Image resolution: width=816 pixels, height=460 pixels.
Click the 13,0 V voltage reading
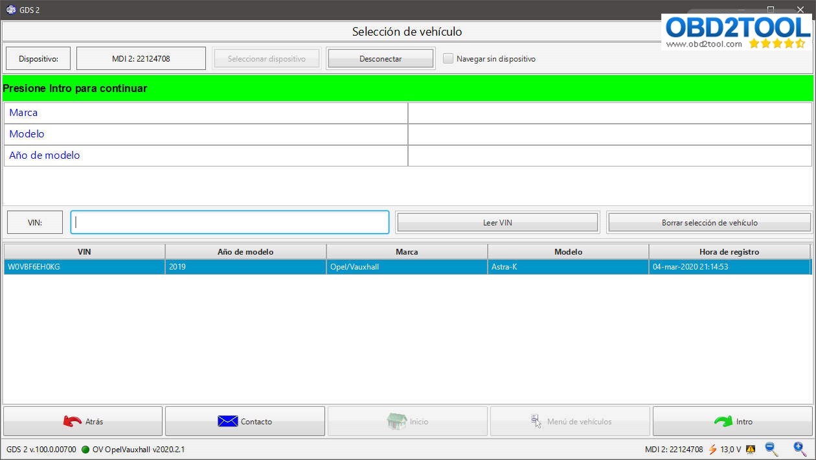click(731, 449)
